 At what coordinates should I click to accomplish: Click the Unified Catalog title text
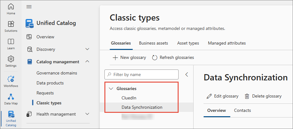tap(56, 23)
